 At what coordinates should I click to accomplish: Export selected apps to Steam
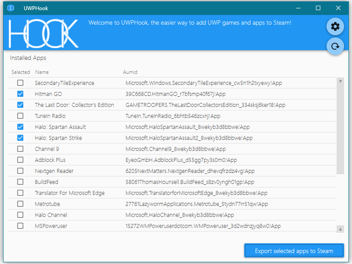click(x=294, y=250)
